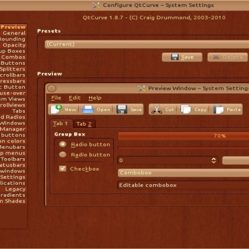Select Tabs in the sidebar list

19,111
